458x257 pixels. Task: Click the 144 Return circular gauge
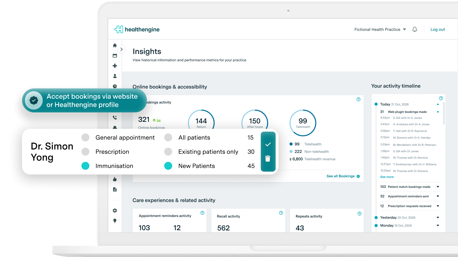click(x=201, y=120)
